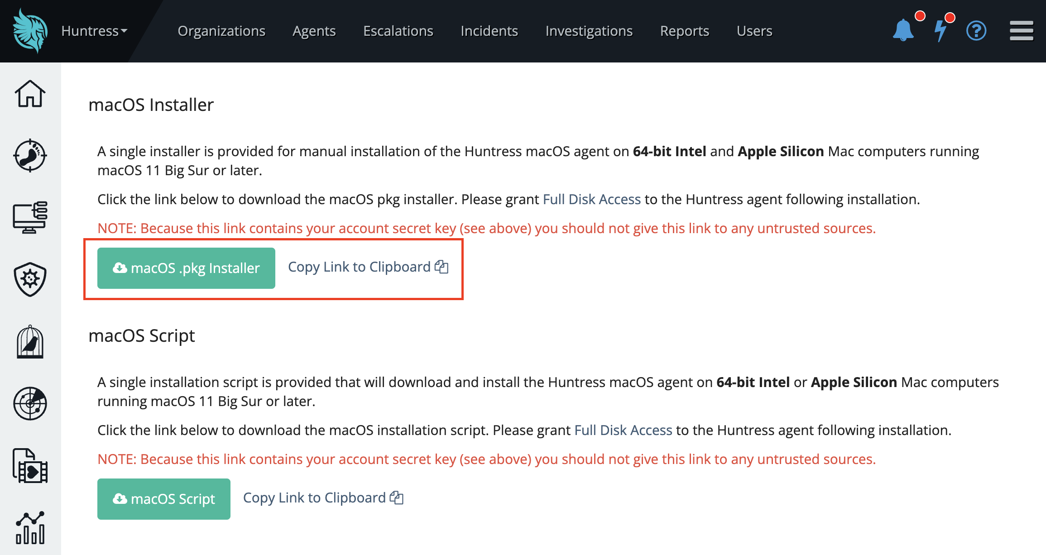
Task: Switch to the Organizations section
Action: tap(221, 31)
